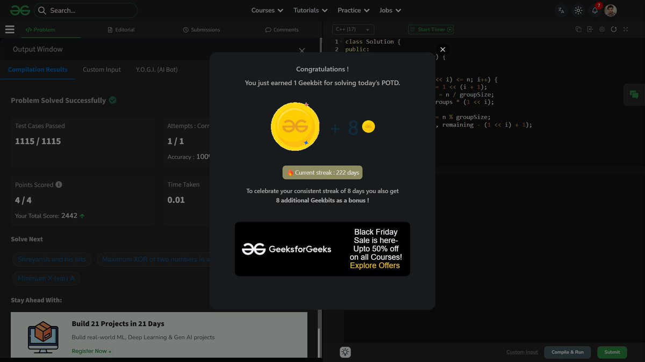Expand editor to fullscreen with the expand icon
This screenshot has height=362, width=645.
[626, 29]
